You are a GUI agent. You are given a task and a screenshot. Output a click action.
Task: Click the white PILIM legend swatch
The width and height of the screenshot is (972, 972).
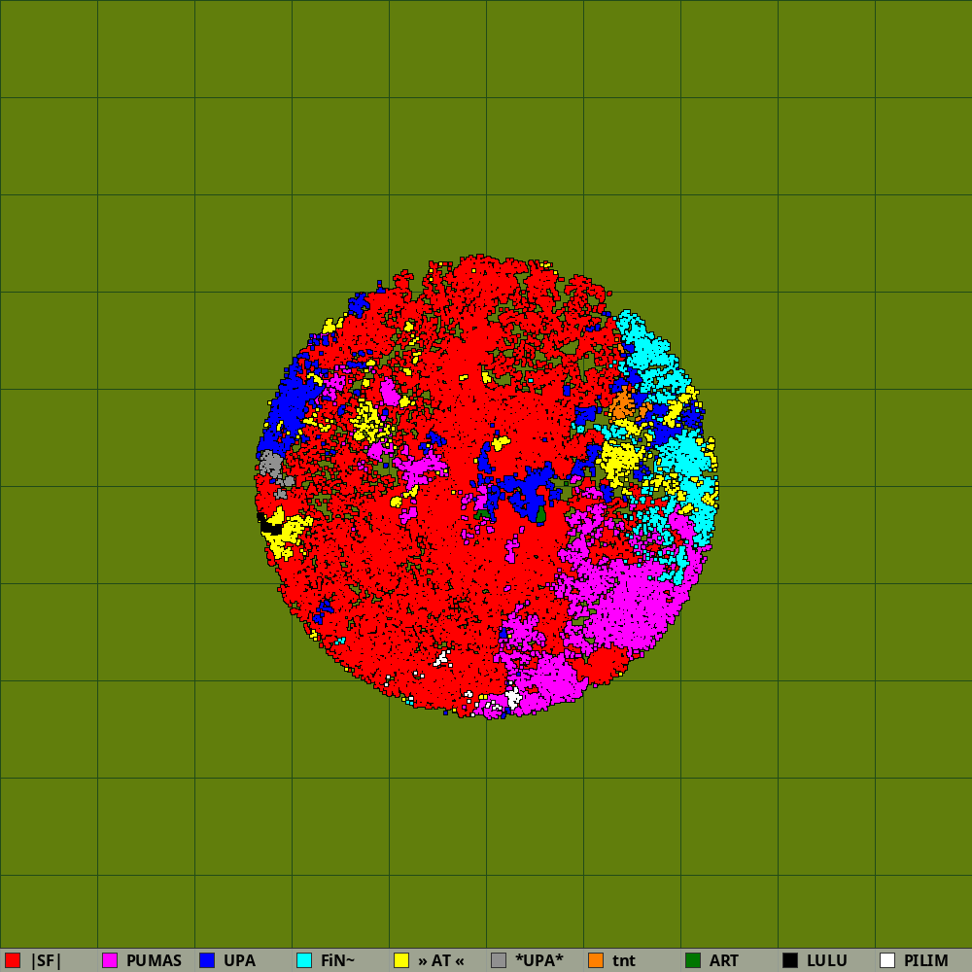(887, 960)
